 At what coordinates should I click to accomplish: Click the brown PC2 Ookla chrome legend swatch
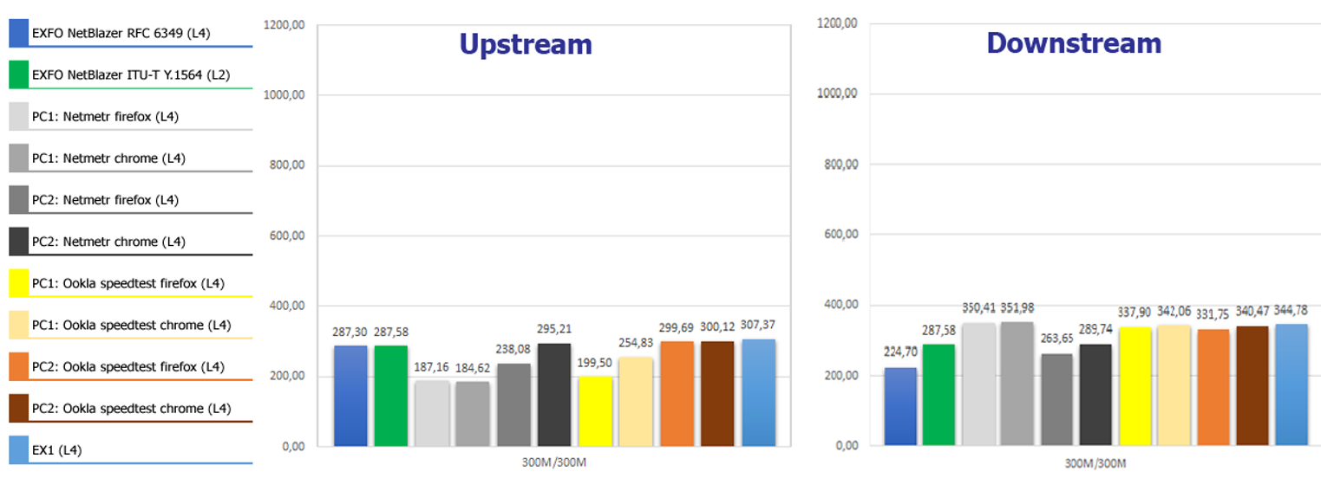click(18, 408)
